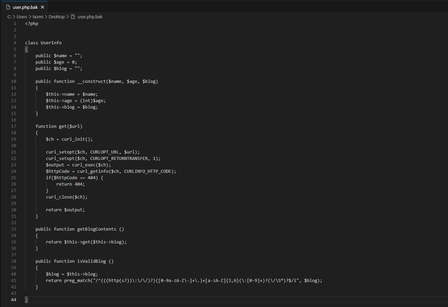The width and height of the screenshot is (448, 307).
Task: Click '$blog = $this->blog;' on line 40
Action: click(x=72, y=274)
